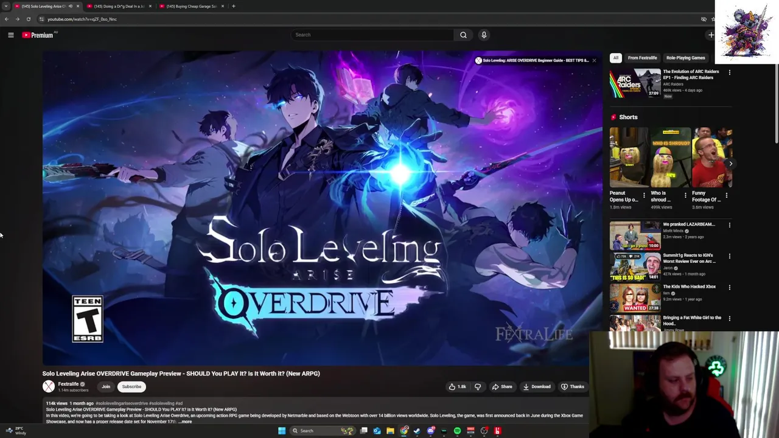Image resolution: width=779 pixels, height=438 pixels.
Task: Select the All filter chip
Action: point(615,58)
